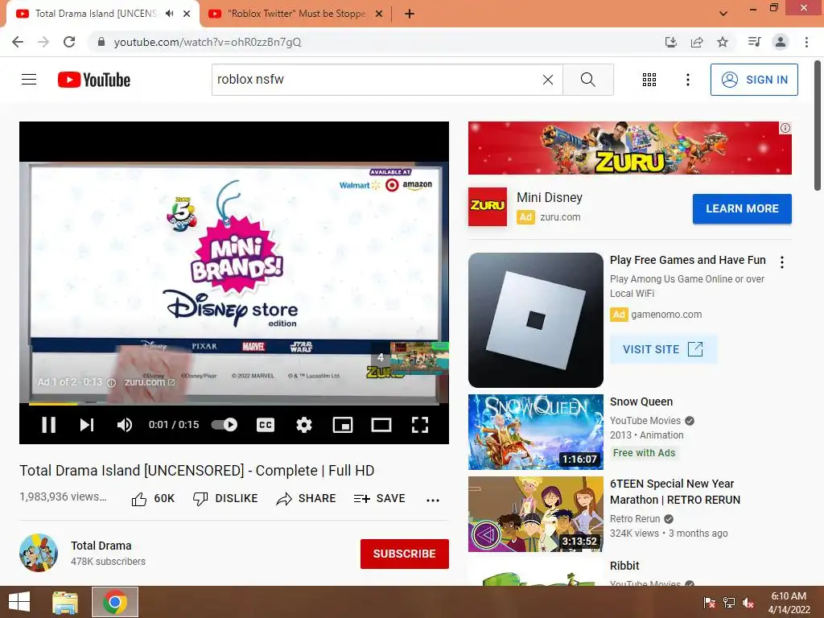The height and width of the screenshot is (618, 824).
Task: Mute the player volume
Action: tap(125, 425)
